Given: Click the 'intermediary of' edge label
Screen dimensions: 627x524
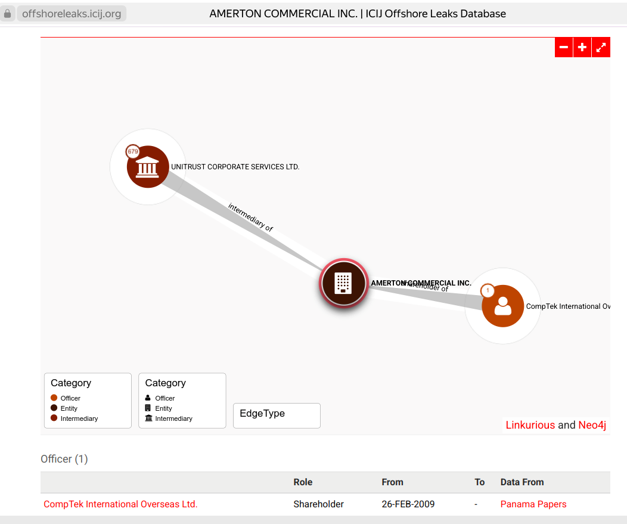Looking at the screenshot, I should (x=251, y=217).
